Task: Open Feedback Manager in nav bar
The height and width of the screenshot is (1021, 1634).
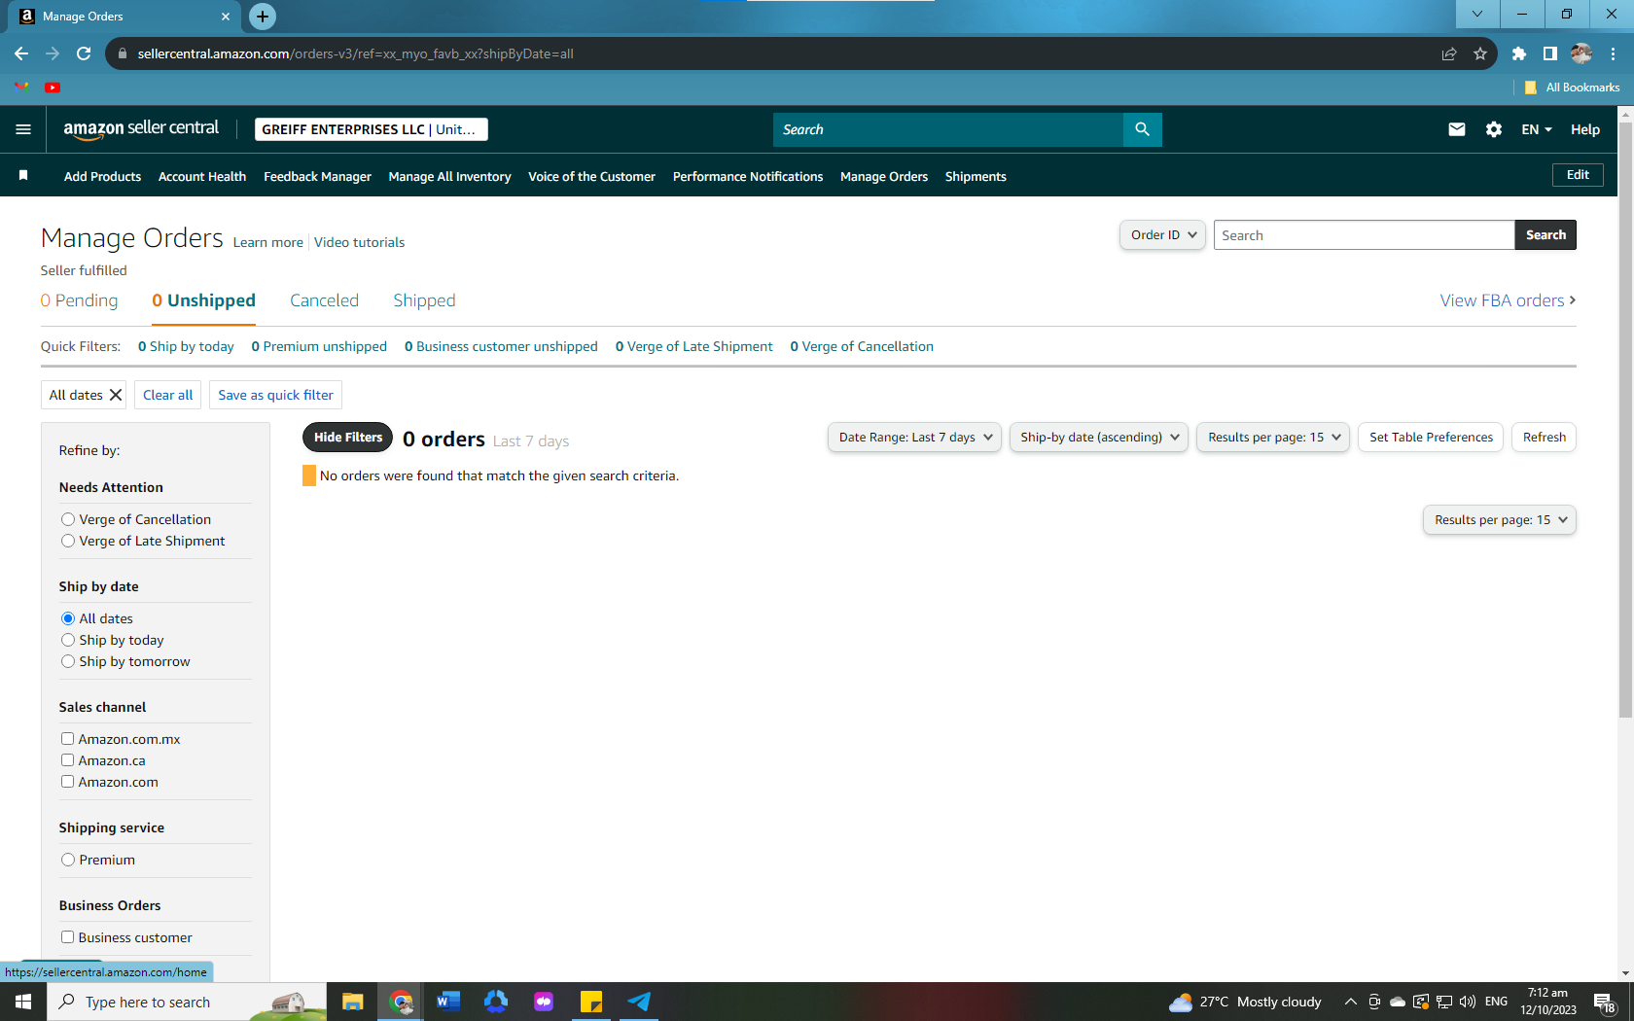Action: (x=317, y=176)
